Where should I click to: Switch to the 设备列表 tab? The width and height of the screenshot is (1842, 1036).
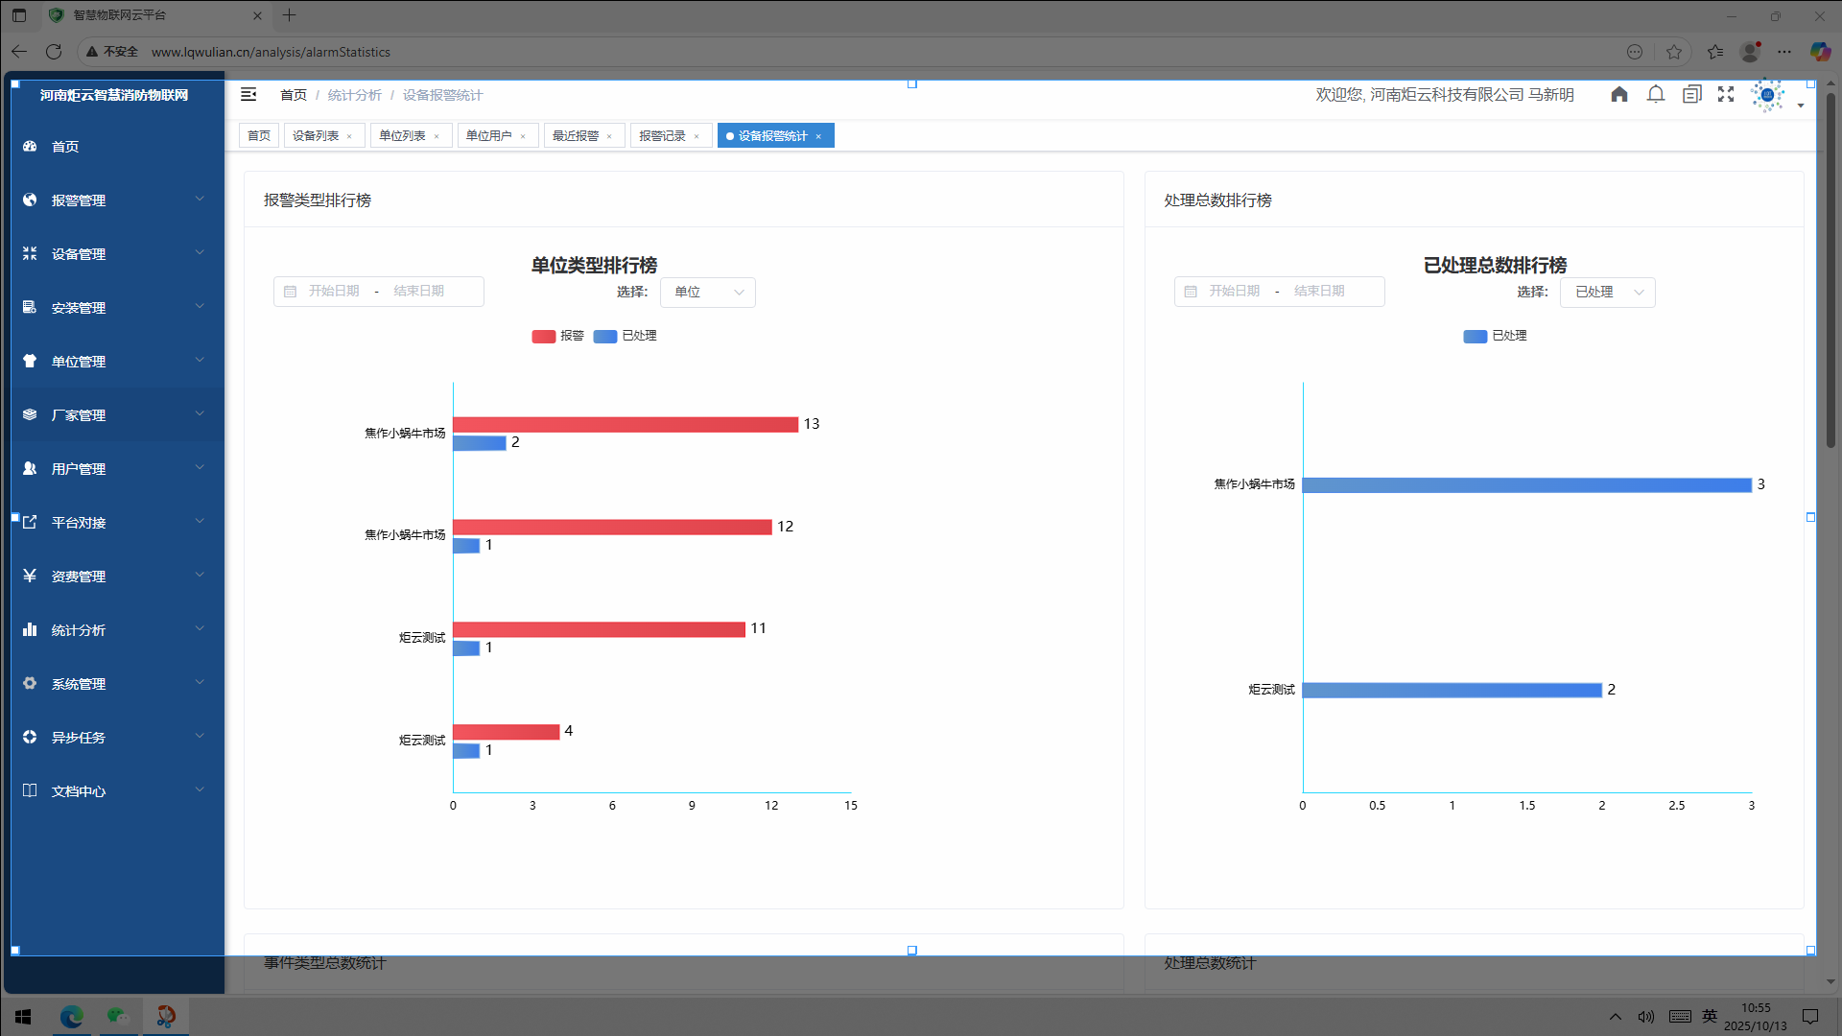tap(316, 136)
